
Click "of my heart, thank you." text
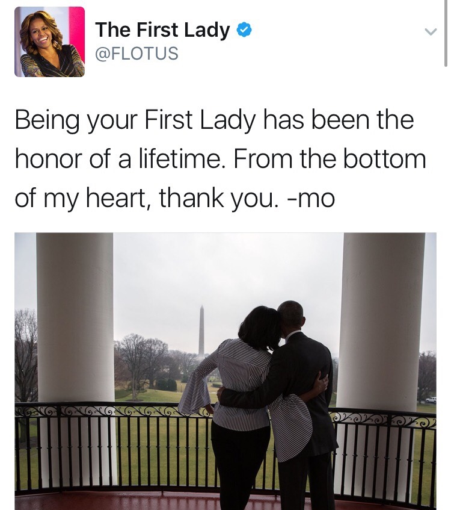click(147, 199)
